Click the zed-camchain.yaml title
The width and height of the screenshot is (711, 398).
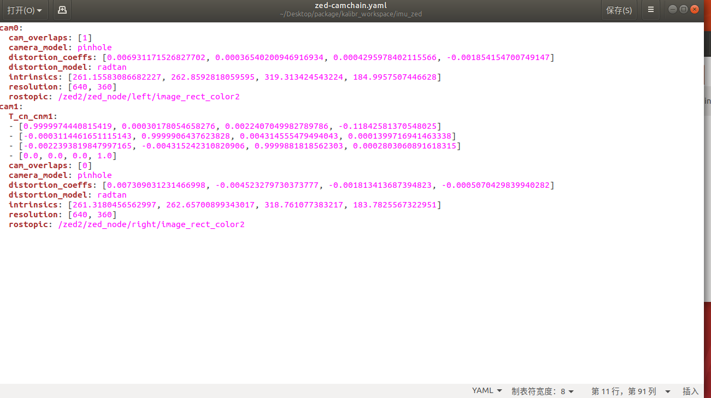(x=351, y=5)
